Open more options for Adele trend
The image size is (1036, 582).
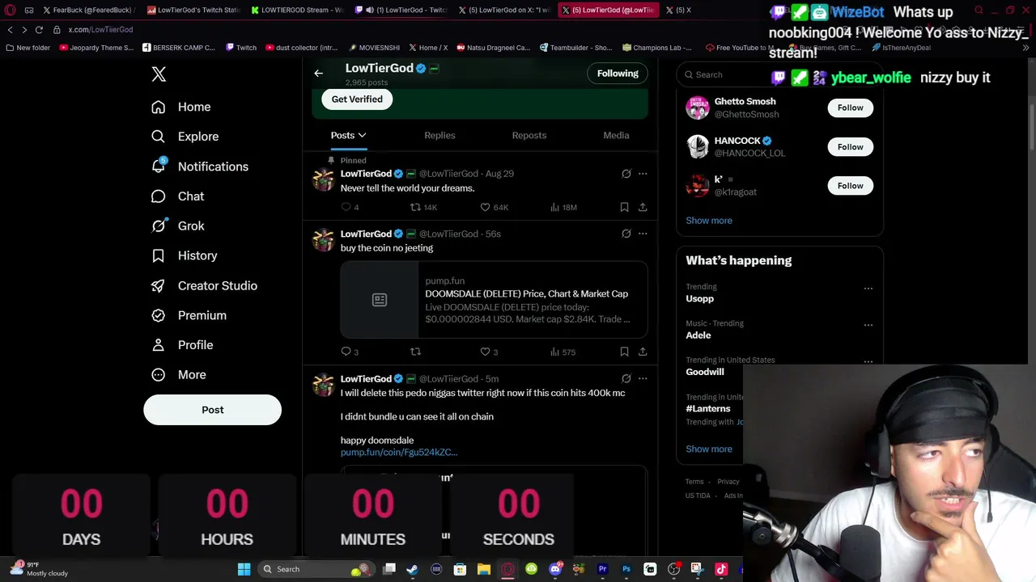[x=868, y=325]
